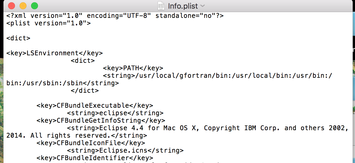Open the Info.plist title dropdown chevron
Viewport: 355px width, 163px height.
[203, 6]
